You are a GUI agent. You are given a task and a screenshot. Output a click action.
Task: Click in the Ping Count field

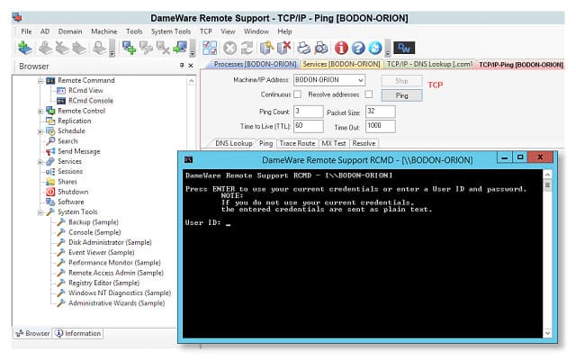309,112
